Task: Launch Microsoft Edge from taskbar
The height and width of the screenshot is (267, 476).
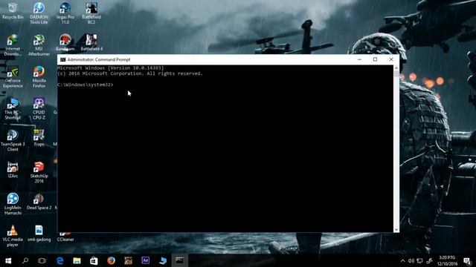Action: pyautogui.click(x=59, y=260)
